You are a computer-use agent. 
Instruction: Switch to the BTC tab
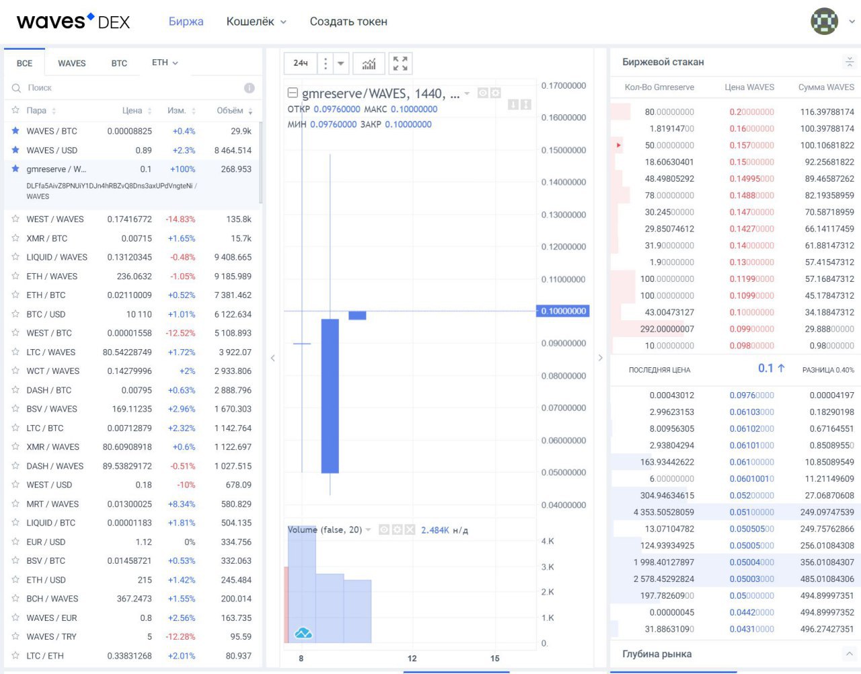pos(119,63)
